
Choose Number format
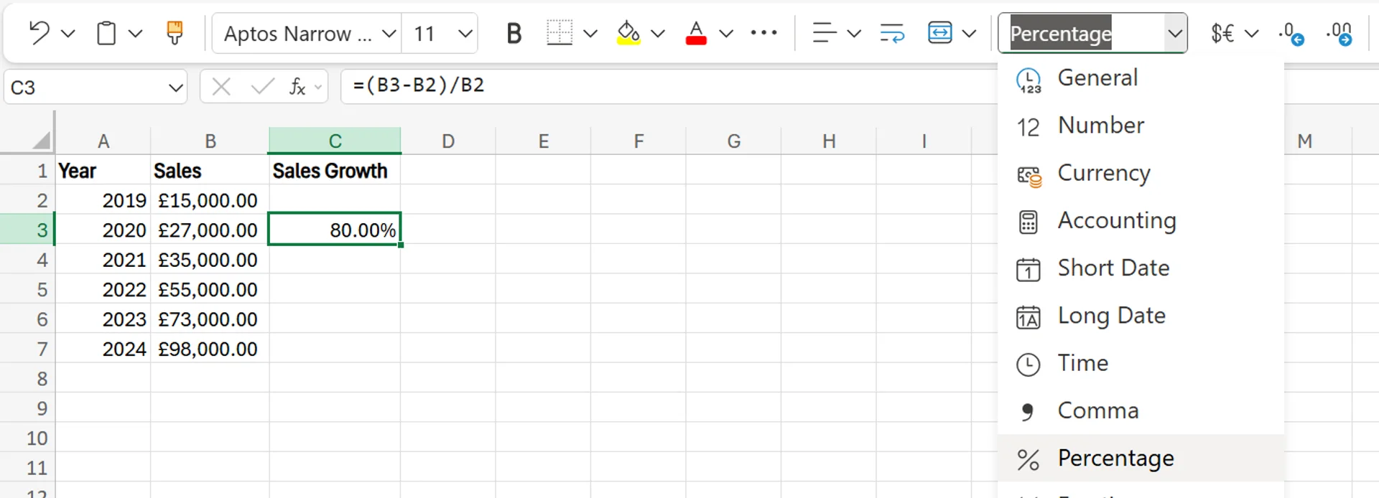point(1141,126)
